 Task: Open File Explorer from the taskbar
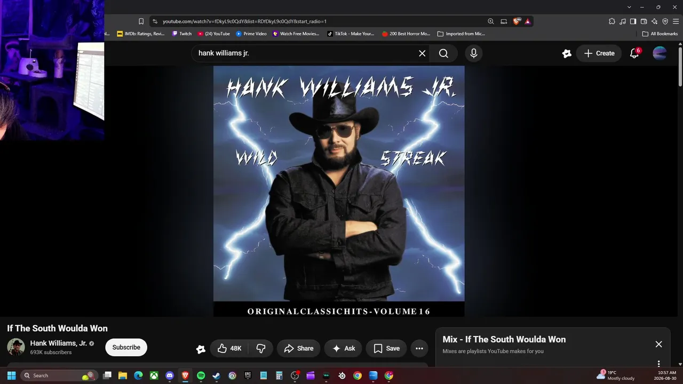(123, 375)
